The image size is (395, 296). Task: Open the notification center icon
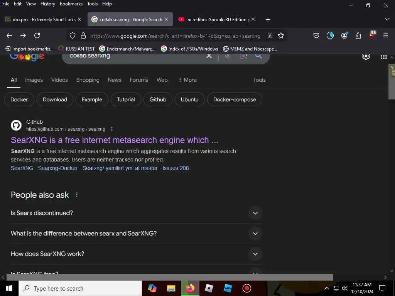[382, 288]
